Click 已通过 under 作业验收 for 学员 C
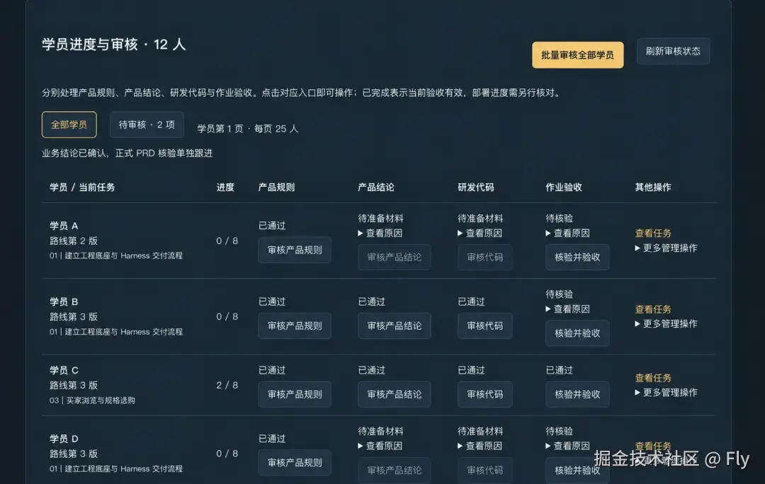765x484 pixels. [559, 370]
